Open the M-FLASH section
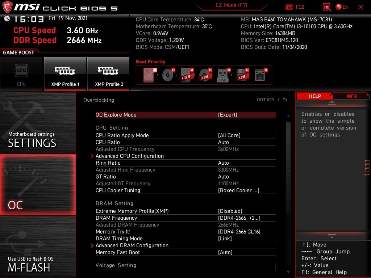Screen dimensions: 371x278 tap(38, 247)
